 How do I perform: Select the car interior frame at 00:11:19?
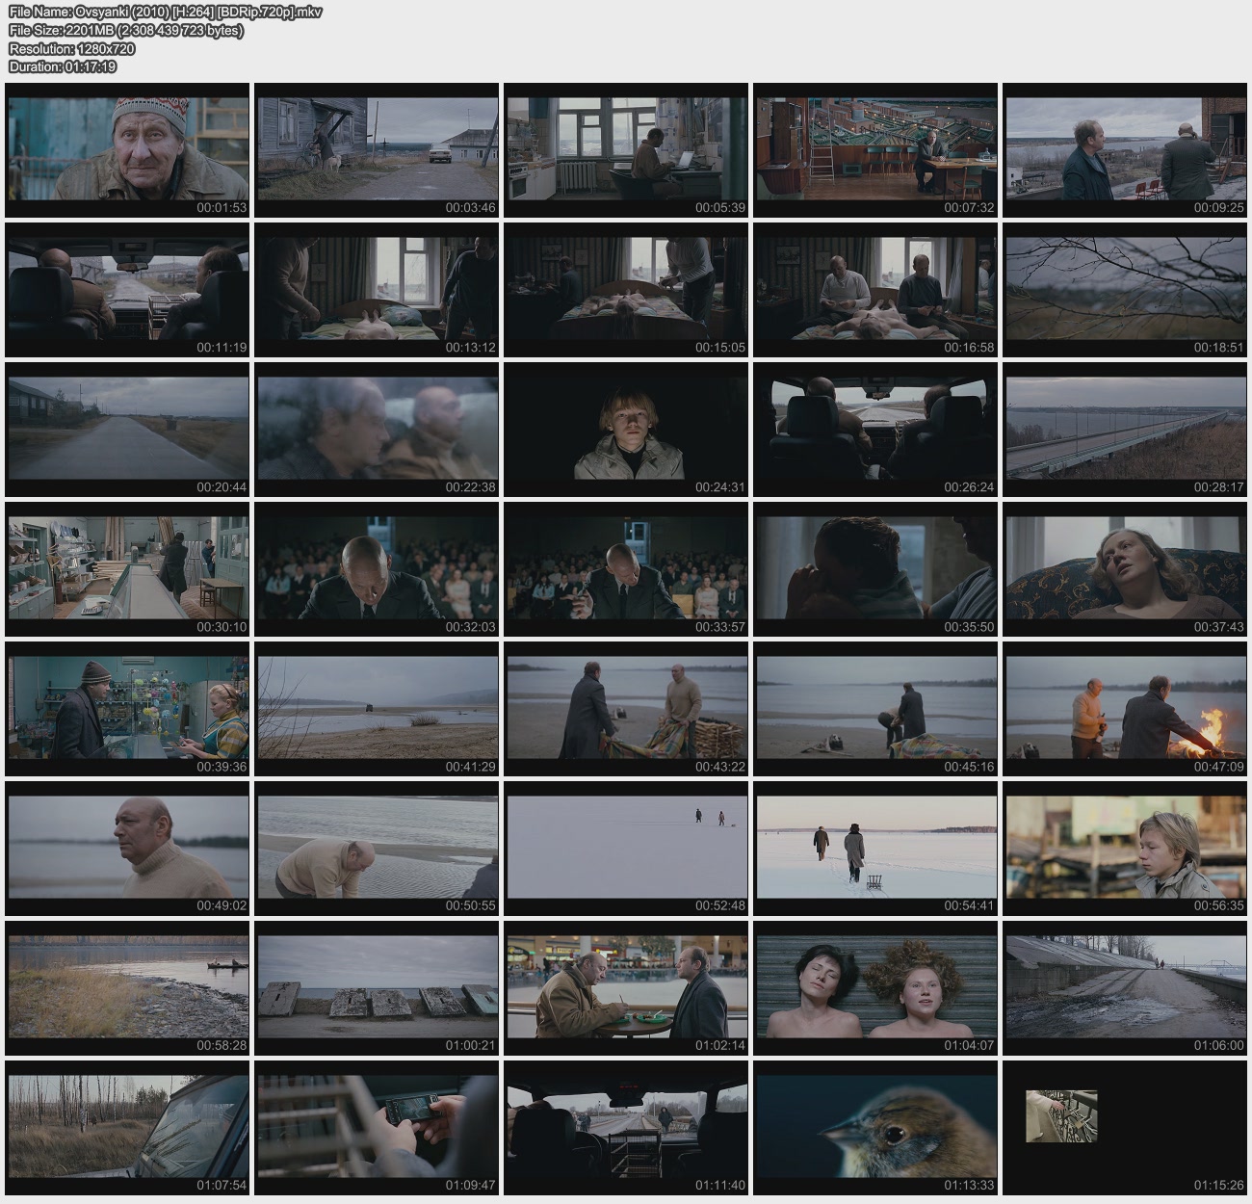pos(127,289)
